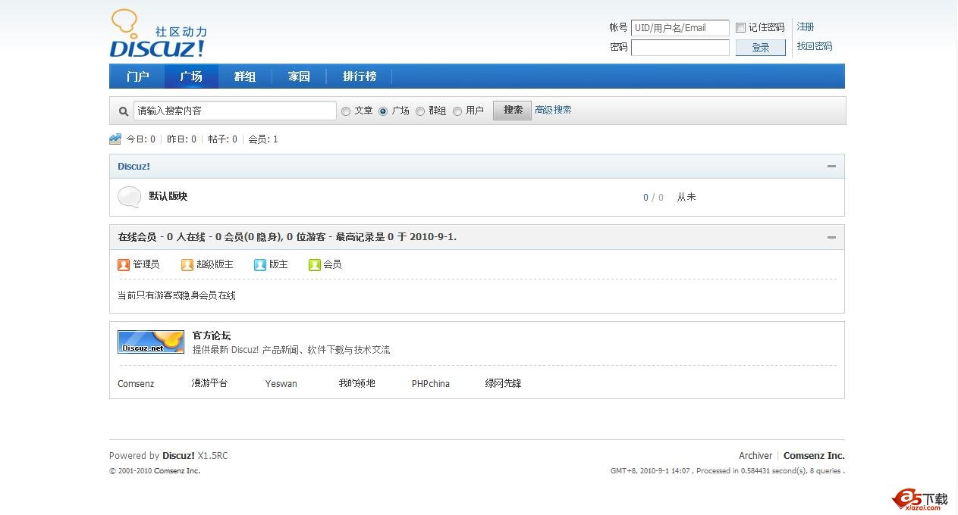This screenshot has width=958, height=515.
Task: Switch to the 门户 tab
Action: point(137,76)
